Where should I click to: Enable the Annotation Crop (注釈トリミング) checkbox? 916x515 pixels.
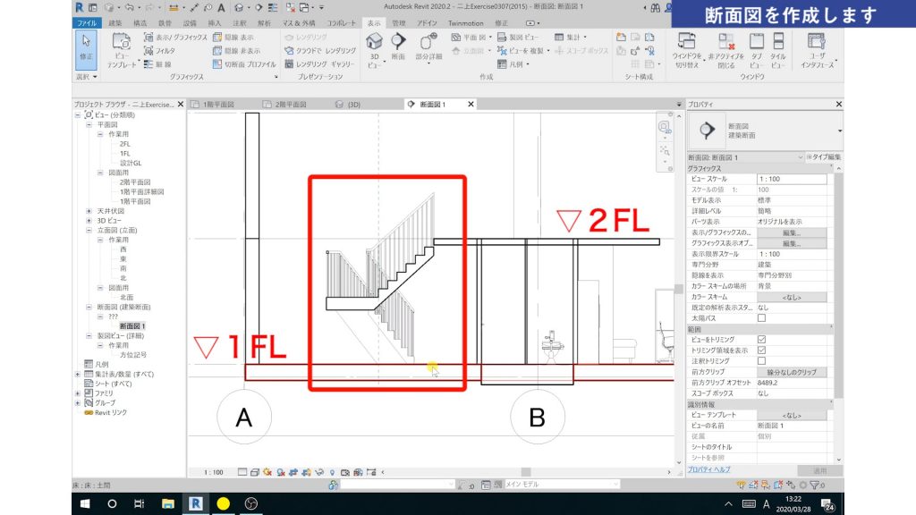click(x=762, y=361)
